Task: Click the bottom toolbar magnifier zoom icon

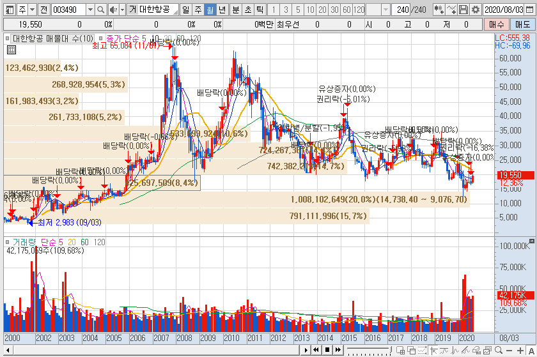Action: 499,350
